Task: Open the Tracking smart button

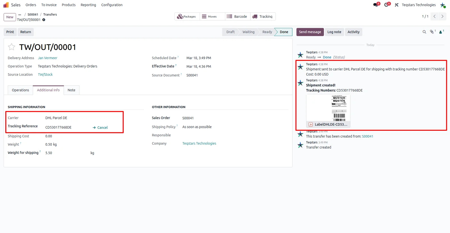Action: [x=263, y=17]
